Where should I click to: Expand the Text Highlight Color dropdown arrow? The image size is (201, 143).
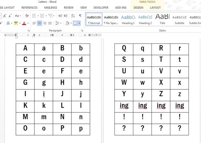(x=20, y=23)
